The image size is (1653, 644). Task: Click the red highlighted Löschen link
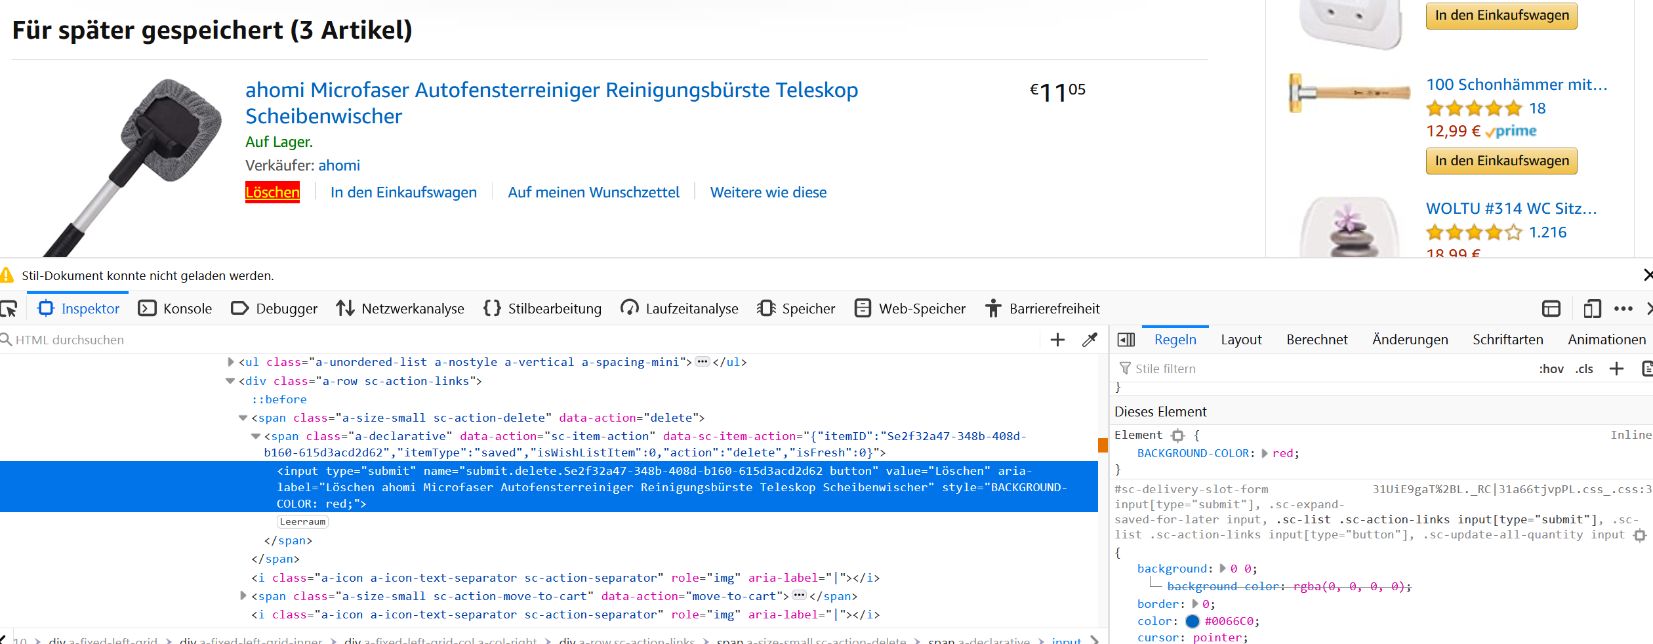tap(272, 192)
